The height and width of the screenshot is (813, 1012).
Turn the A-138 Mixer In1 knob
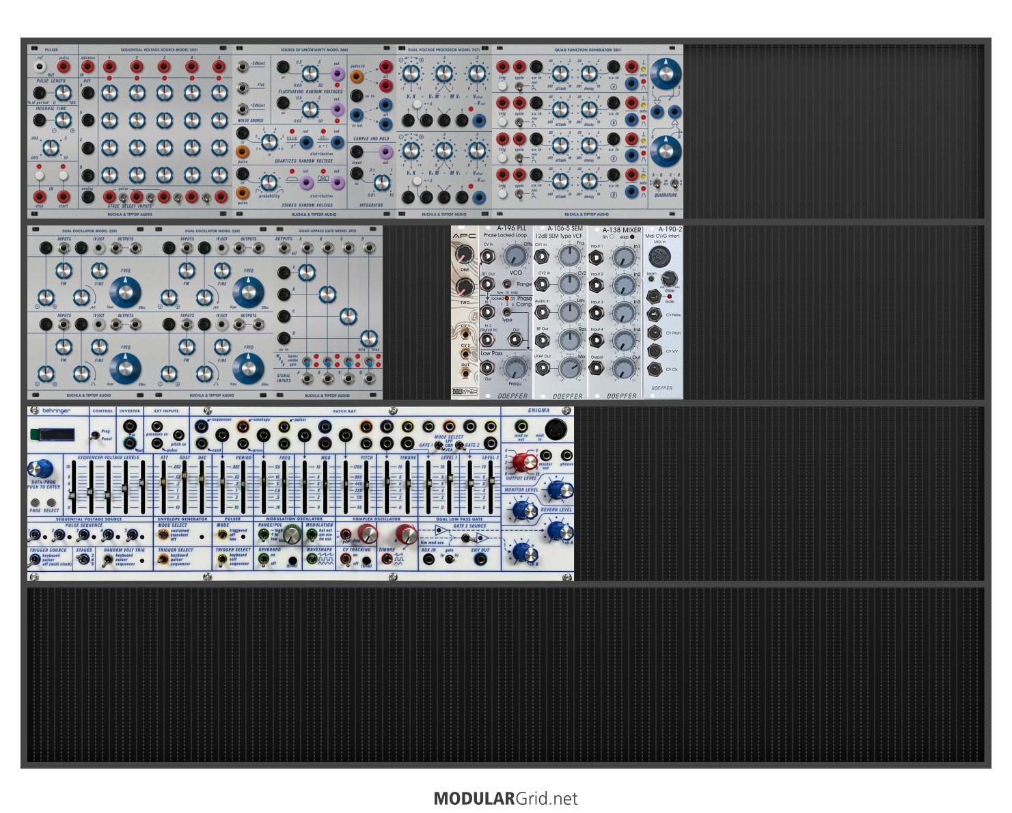(623, 258)
